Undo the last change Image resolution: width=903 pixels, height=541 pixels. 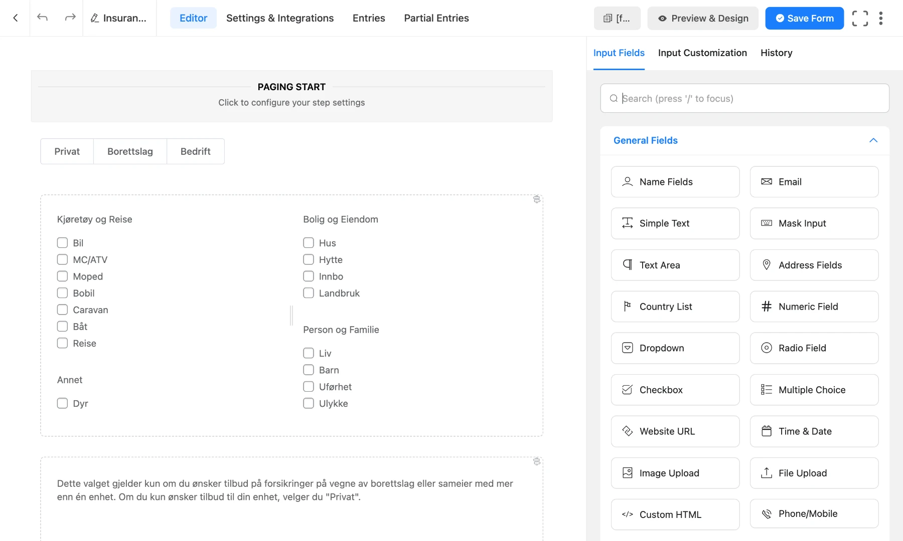43,18
